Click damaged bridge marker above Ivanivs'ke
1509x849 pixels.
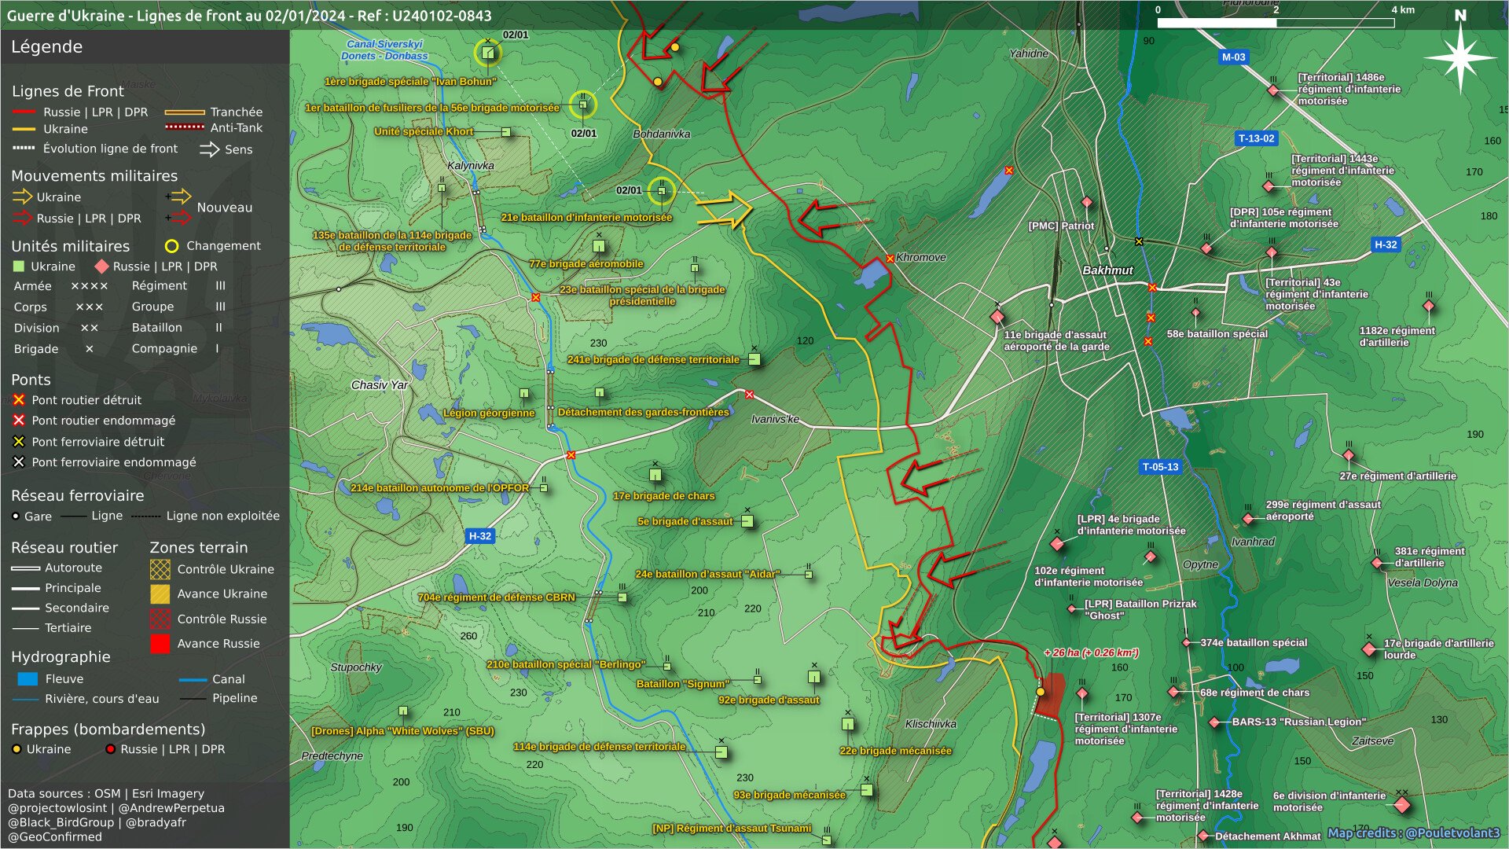[x=749, y=395]
